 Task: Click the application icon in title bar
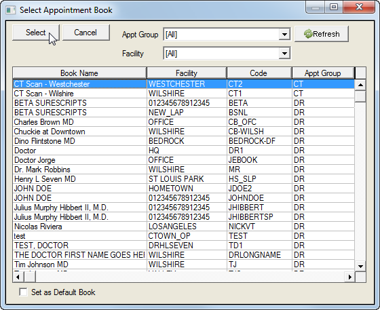click(x=11, y=10)
